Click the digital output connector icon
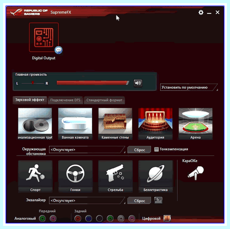This screenshot has height=229, width=230. [x=167, y=218]
